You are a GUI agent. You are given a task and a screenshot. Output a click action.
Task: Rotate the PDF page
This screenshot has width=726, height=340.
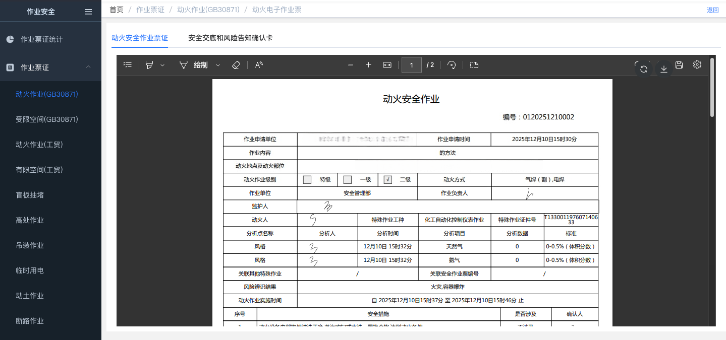point(452,65)
